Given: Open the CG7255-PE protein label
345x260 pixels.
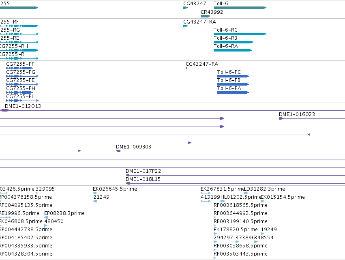Looking at the screenshot, I should (20, 80).
